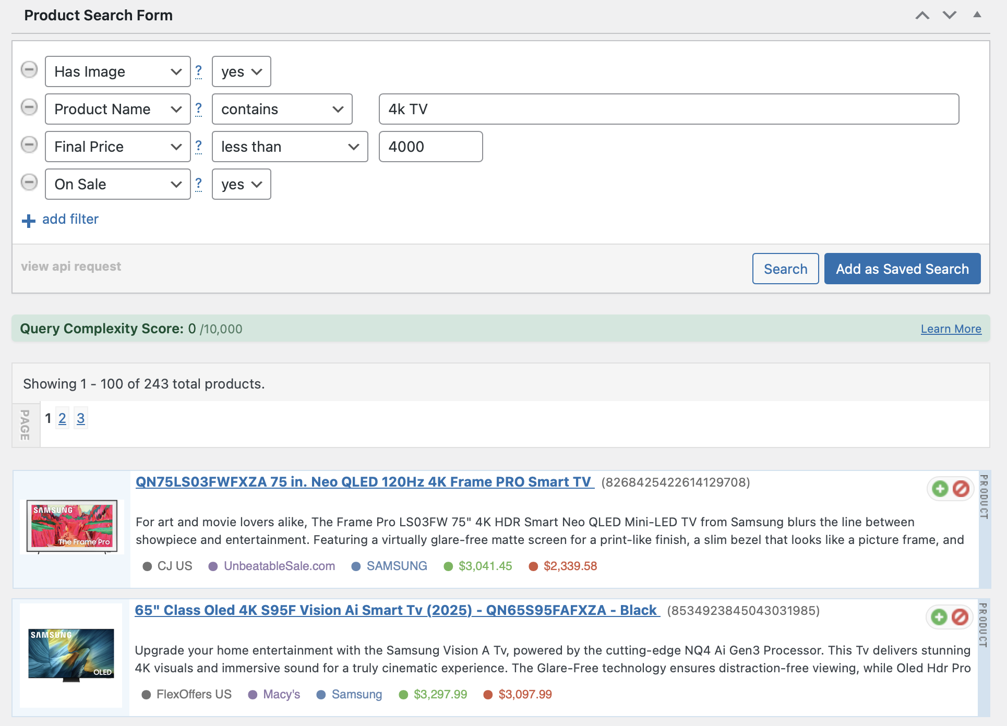
Task: Remove the On Sale filter row
Action: (29, 183)
